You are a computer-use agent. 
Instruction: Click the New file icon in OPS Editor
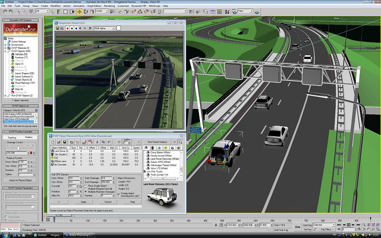pos(52,142)
